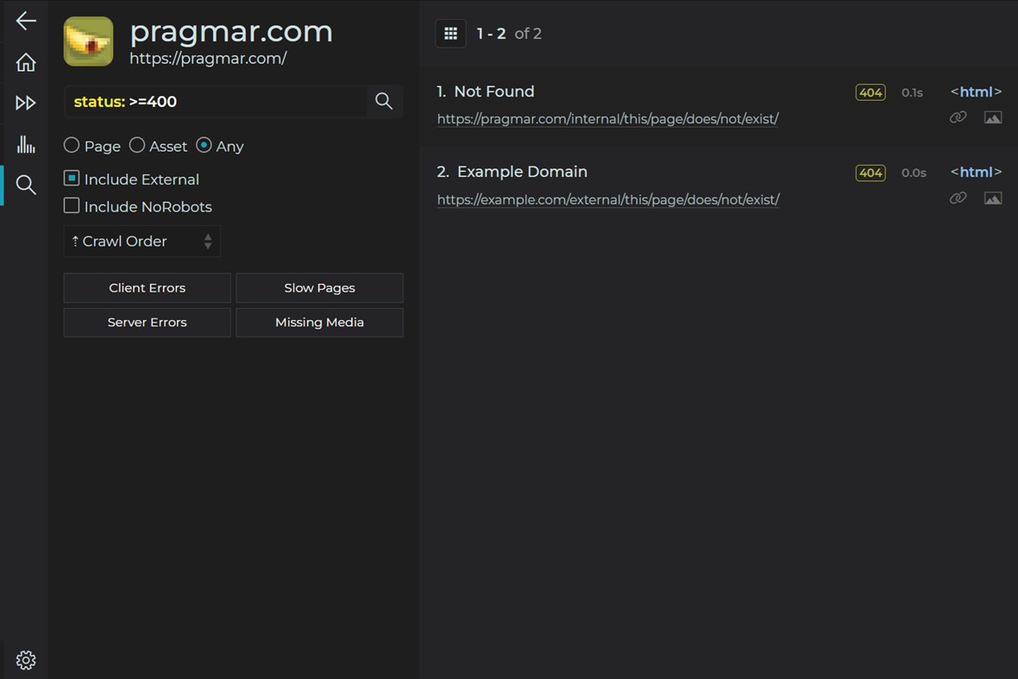The height and width of the screenshot is (679, 1018).
Task: Open the pragmar.com internal broken page link
Action: [x=607, y=118]
